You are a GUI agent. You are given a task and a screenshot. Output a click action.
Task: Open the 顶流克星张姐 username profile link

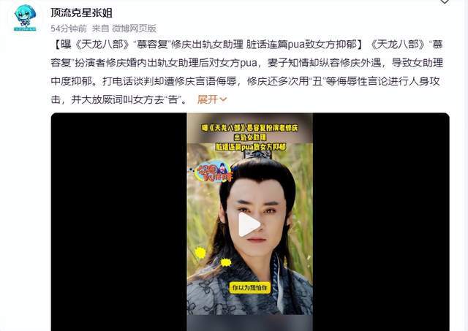pos(81,12)
